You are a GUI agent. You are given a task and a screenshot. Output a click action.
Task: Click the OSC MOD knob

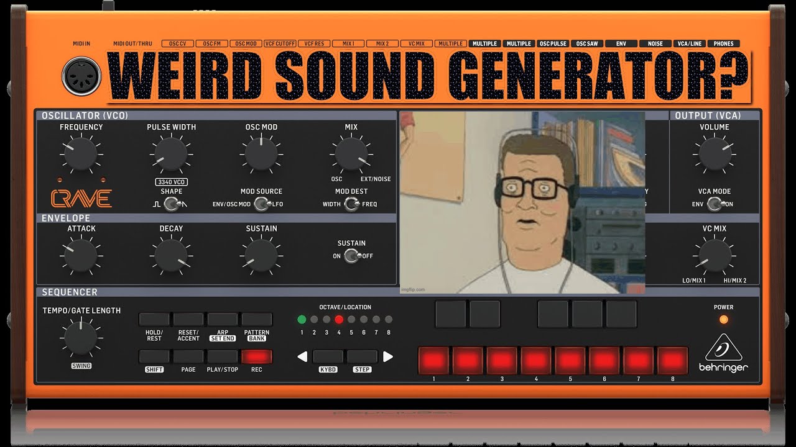(x=262, y=154)
